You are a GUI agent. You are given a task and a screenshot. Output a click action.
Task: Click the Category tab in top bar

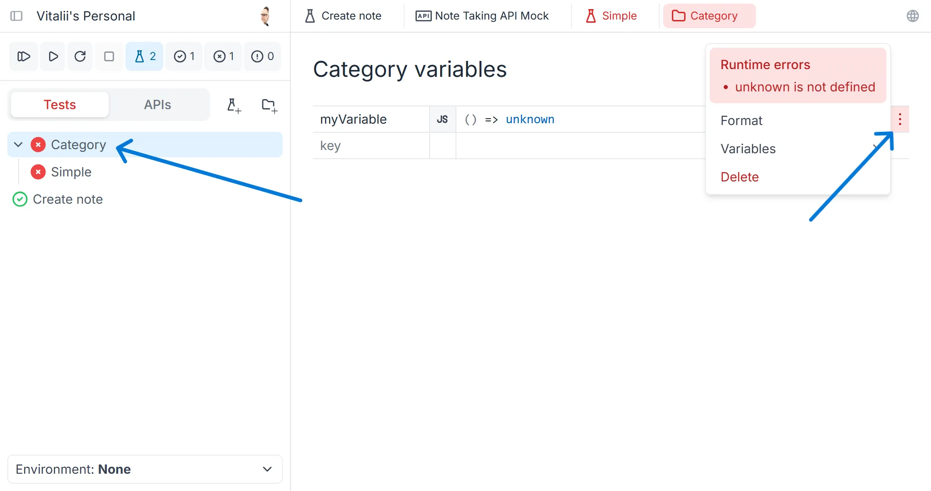(x=709, y=15)
